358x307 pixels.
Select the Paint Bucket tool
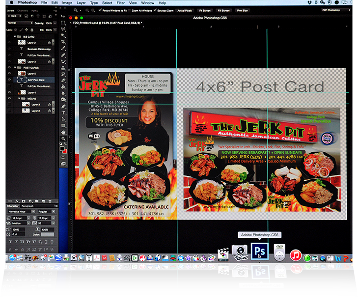point(63,87)
